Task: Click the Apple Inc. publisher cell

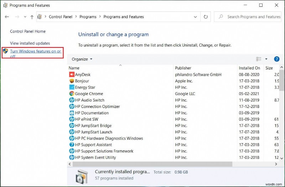Action: tap(184, 81)
